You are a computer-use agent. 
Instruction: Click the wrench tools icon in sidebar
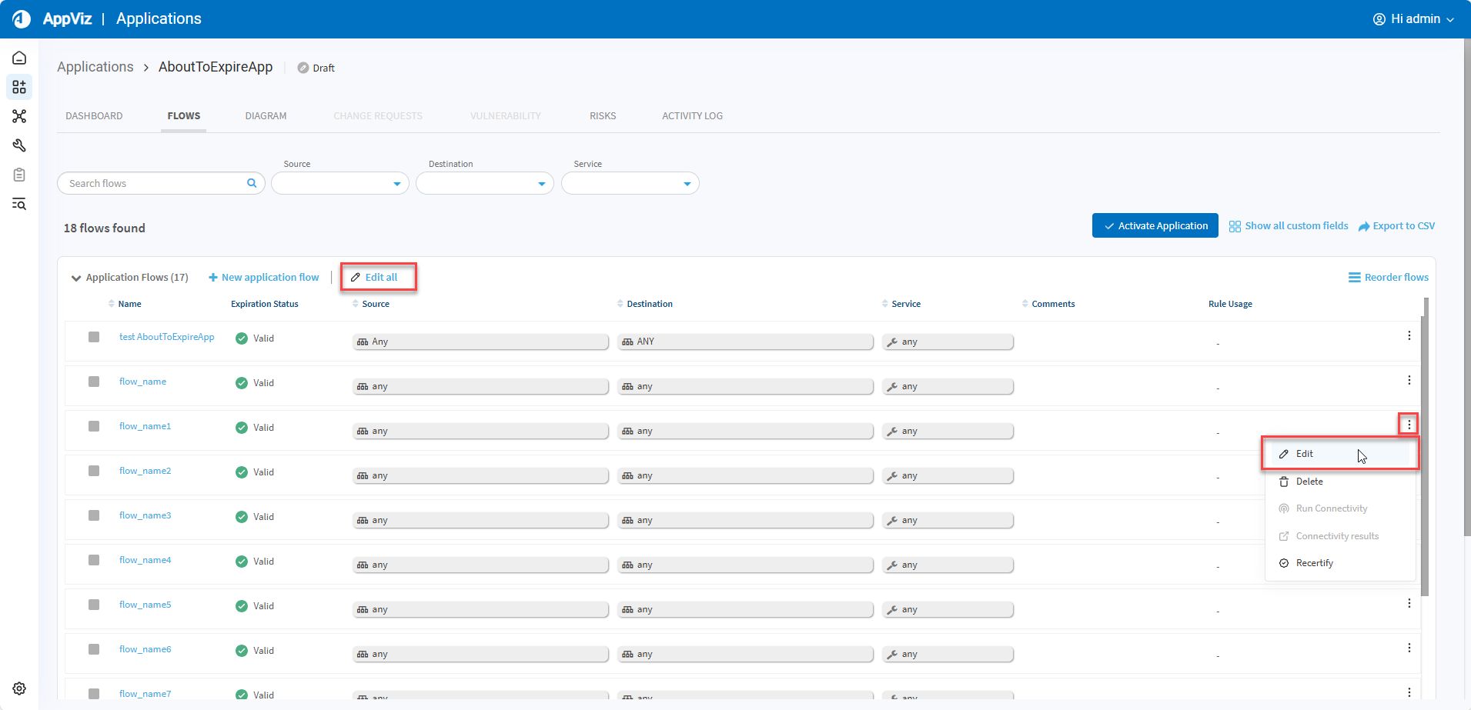pyautogui.click(x=19, y=145)
